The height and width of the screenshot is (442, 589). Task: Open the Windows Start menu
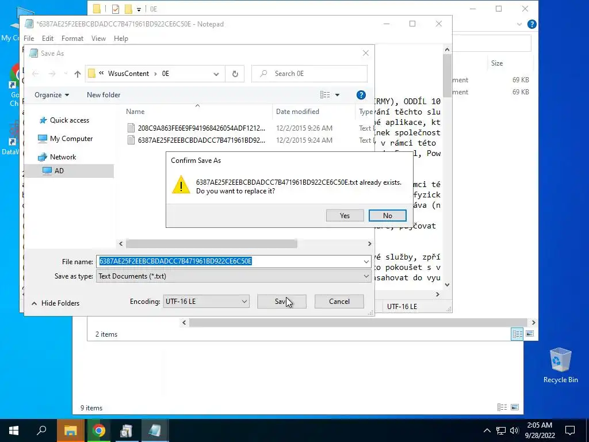coord(14,430)
